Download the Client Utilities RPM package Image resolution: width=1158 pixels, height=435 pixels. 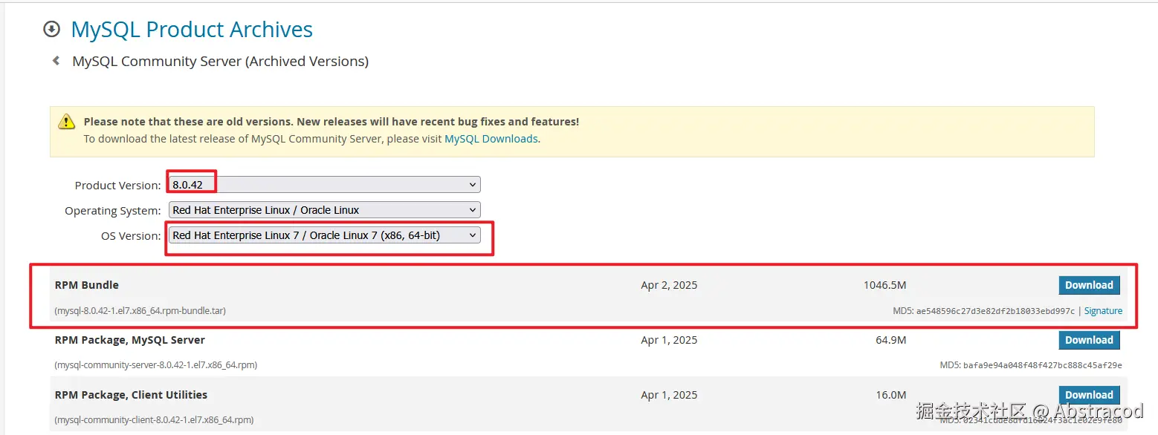coord(1089,395)
